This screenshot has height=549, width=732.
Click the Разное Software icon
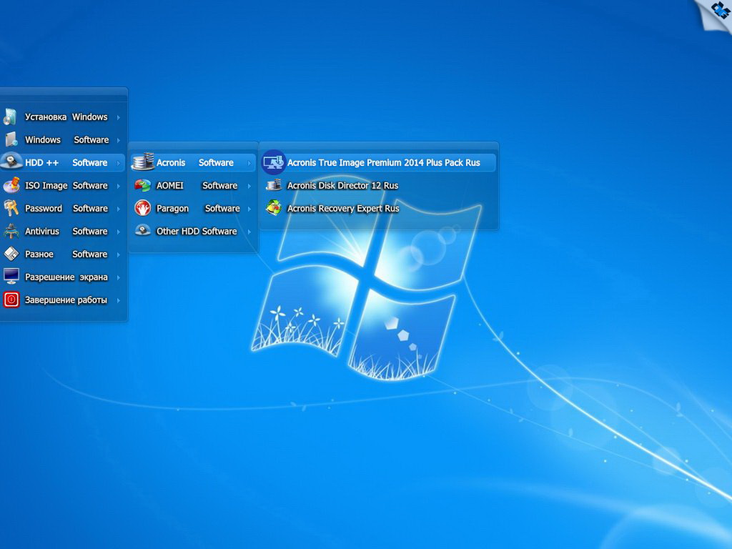point(11,254)
